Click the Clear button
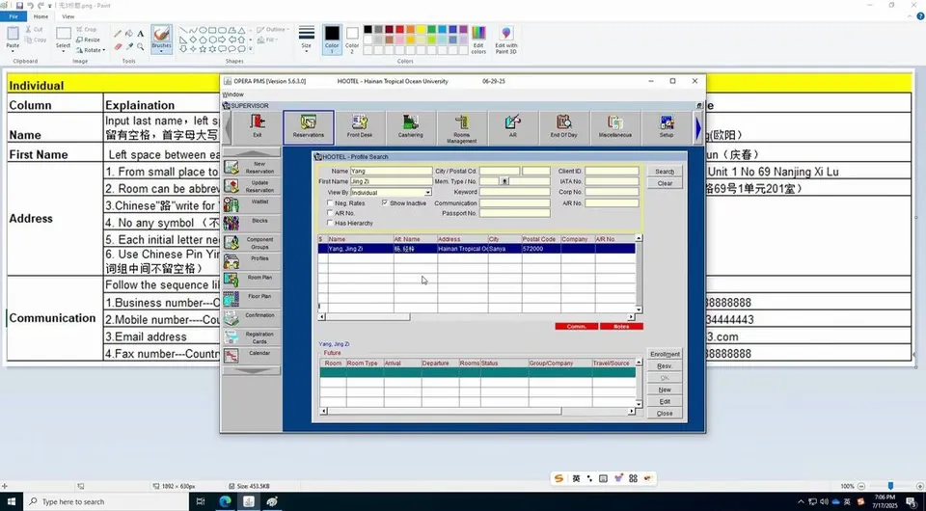Viewport: 926px width, 511px height. tap(665, 183)
